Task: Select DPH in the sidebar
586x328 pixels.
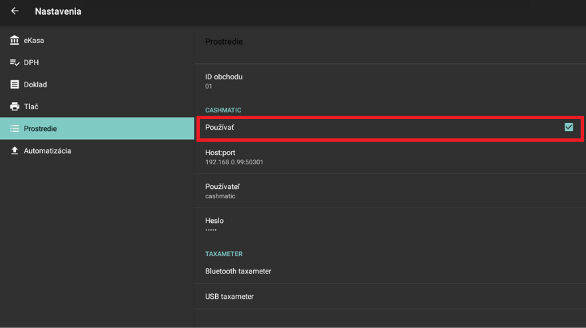Action: click(31, 63)
